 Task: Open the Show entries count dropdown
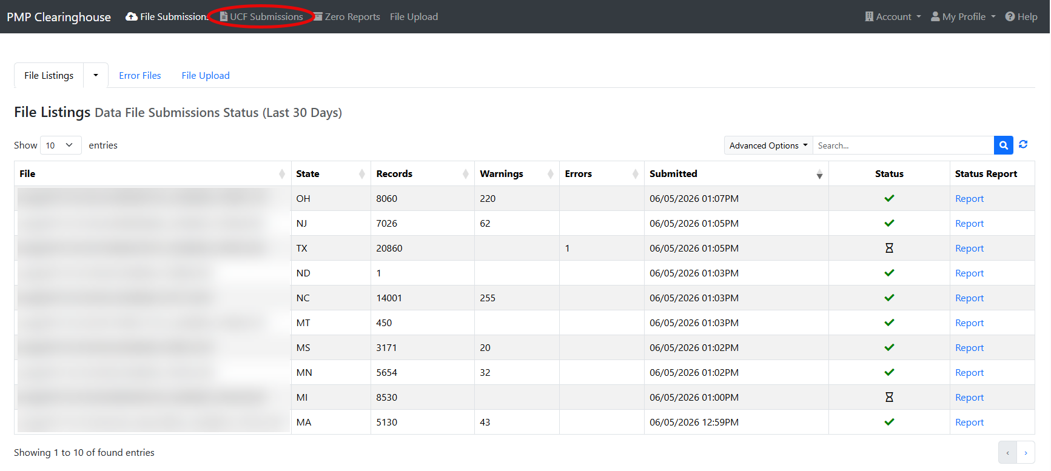(x=61, y=145)
